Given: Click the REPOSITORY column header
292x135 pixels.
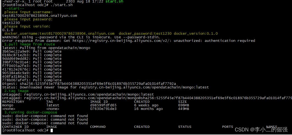Looking at the screenshot, I should pyautogui.click(x=13, y=102).
